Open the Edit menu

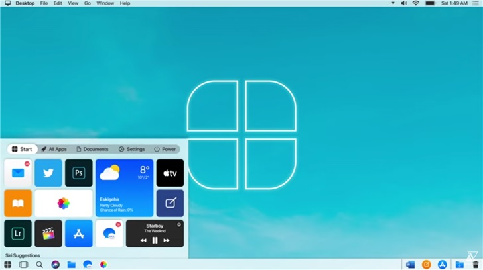click(58, 3)
